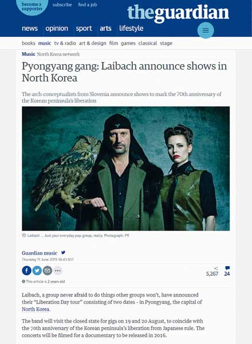The image size is (252, 344).
Task: Follow the North Korea link in article
Action: point(36,309)
